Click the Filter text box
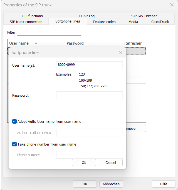Image resolution: width=178 pixels, height=190 pixels. (x=49, y=32)
